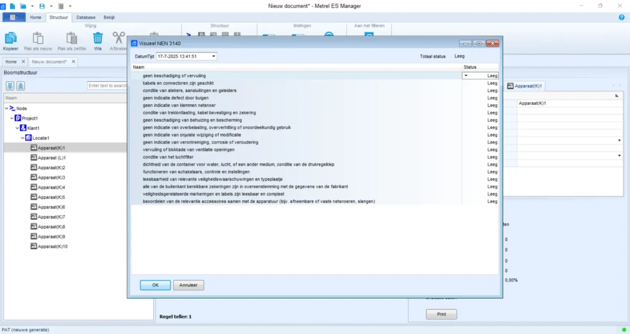
Task: Switch to the Database ribbon tab
Action: [86, 17]
